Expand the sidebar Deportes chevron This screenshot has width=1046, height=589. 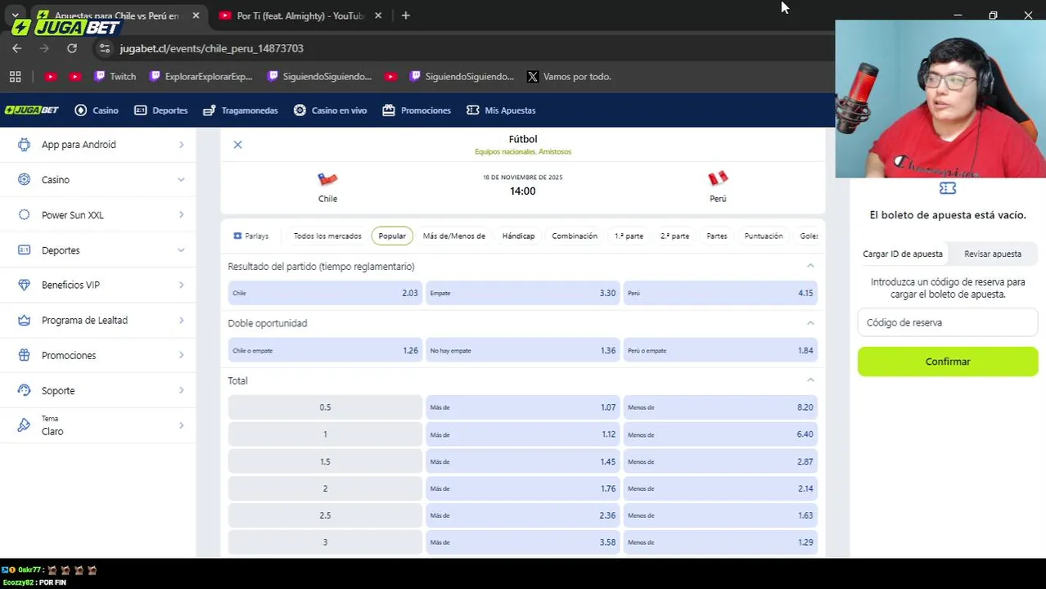coord(181,250)
